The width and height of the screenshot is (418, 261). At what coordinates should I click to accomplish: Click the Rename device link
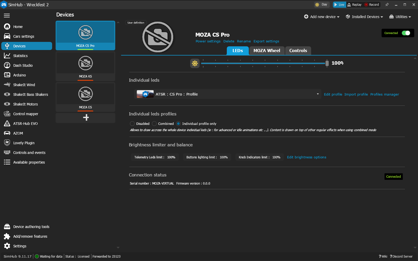click(244, 41)
